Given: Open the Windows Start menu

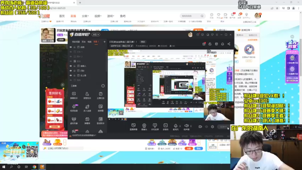Looking at the screenshot, I should [3, 167].
